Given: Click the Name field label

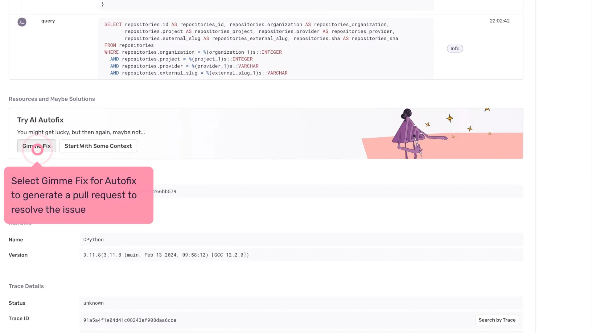Looking at the screenshot, I should tap(16, 240).
